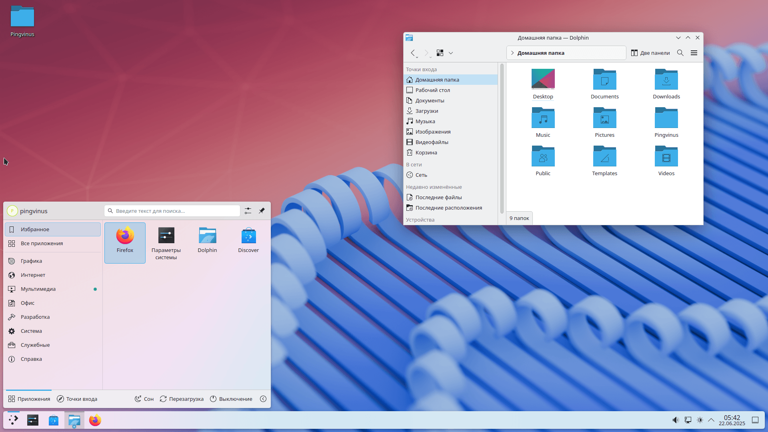Open Офис category
Image resolution: width=768 pixels, height=432 pixels.
coord(53,303)
